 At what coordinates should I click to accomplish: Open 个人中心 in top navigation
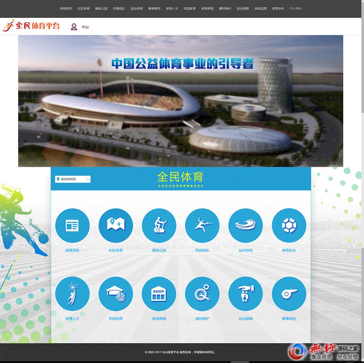295,8
